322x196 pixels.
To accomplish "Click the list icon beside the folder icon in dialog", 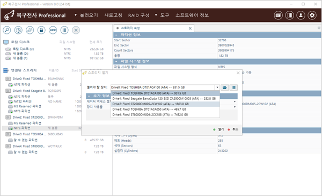I will tap(233, 88).
